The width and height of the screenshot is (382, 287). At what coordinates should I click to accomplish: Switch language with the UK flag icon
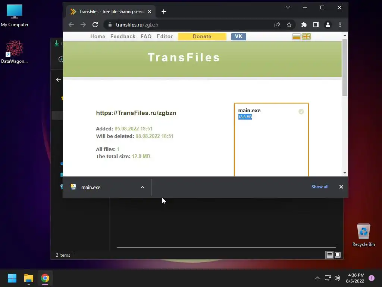[x=306, y=37]
